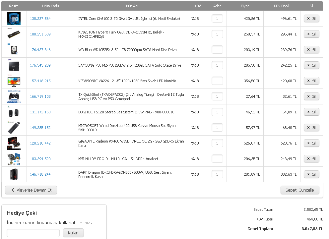
Task: Open the WD Blue hard disk thumbnail
Action: pos(14,50)
